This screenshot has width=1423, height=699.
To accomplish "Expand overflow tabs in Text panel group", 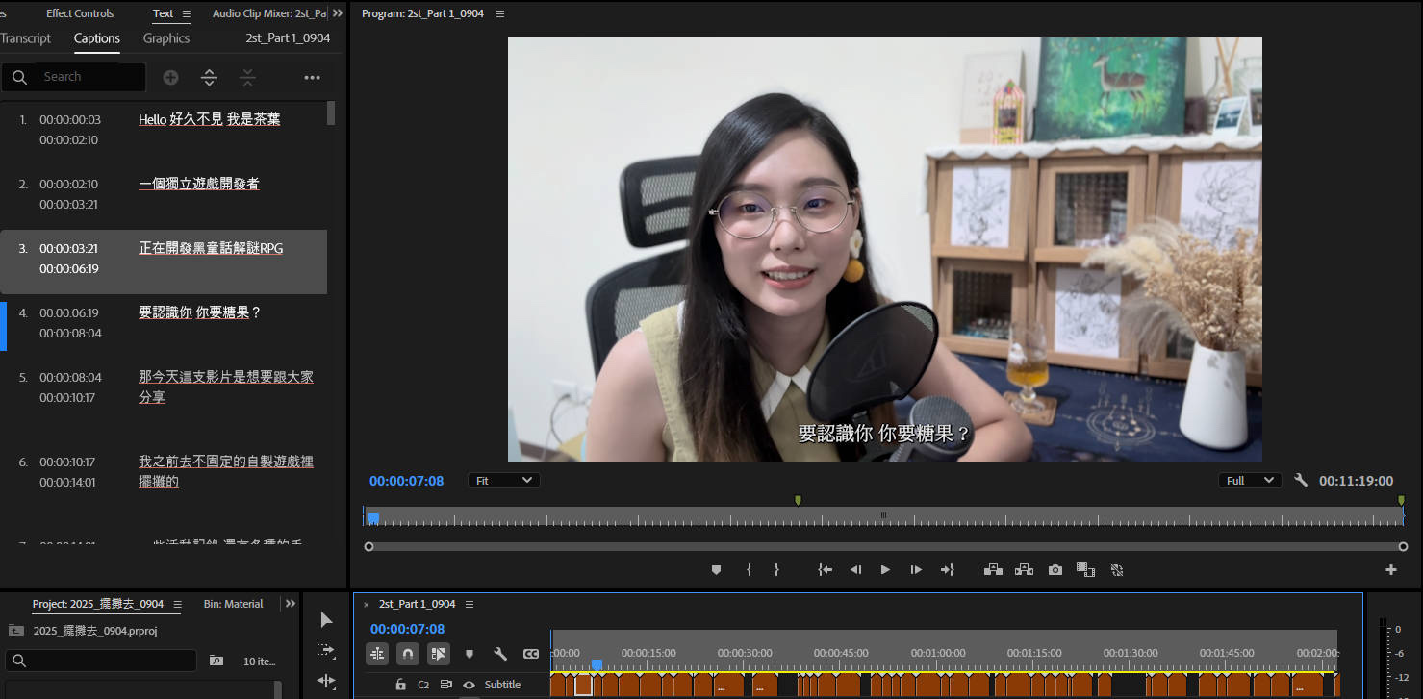I will 338,13.
